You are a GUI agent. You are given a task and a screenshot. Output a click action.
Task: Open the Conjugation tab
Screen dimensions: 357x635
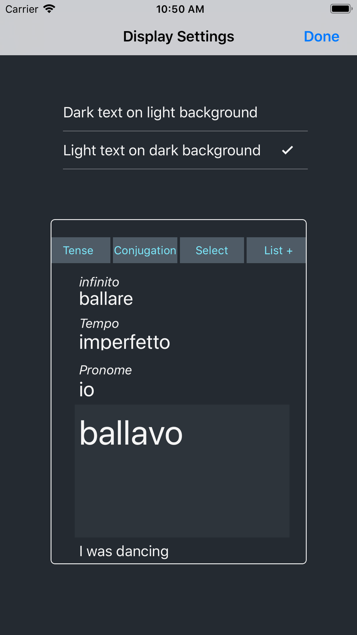coord(145,250)
